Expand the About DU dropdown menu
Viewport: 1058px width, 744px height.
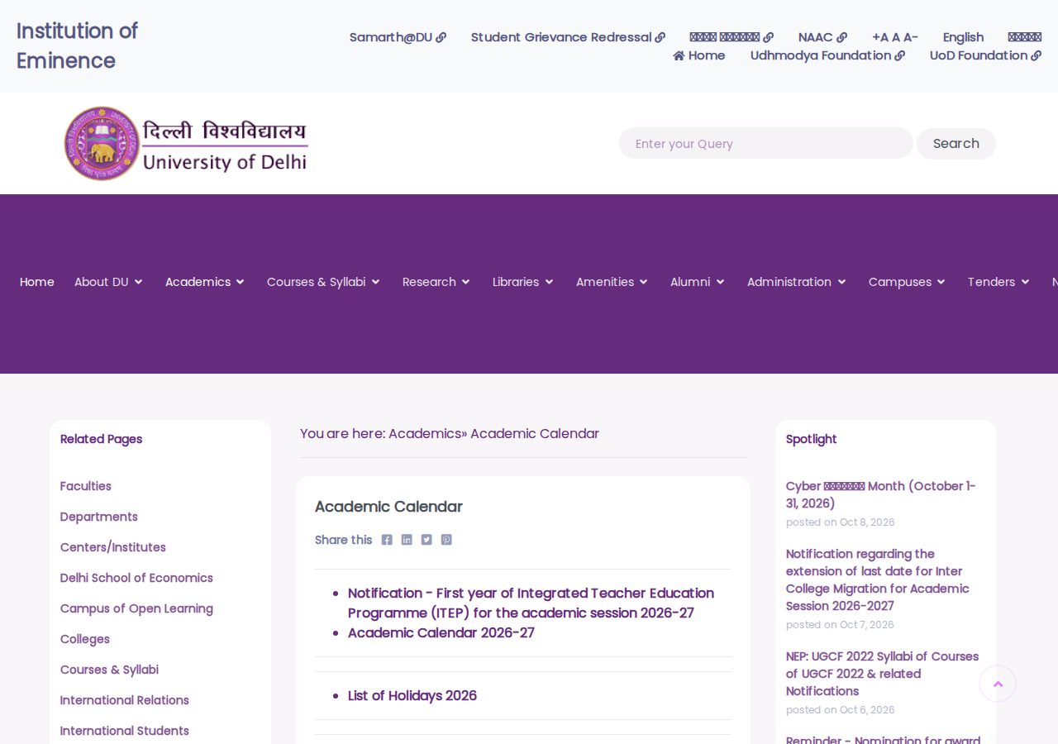pyautogui.click(x=108, y=282)
